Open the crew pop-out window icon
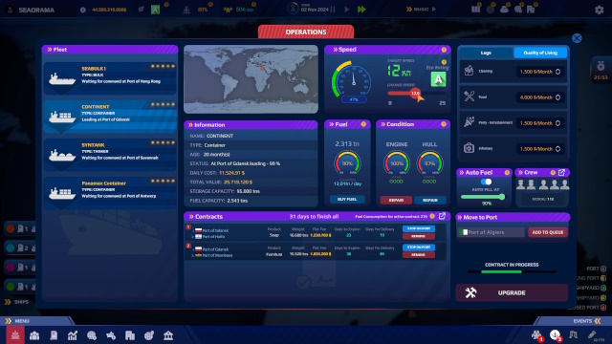This screenshot has width=612, height=344. (x=561, y=172)
